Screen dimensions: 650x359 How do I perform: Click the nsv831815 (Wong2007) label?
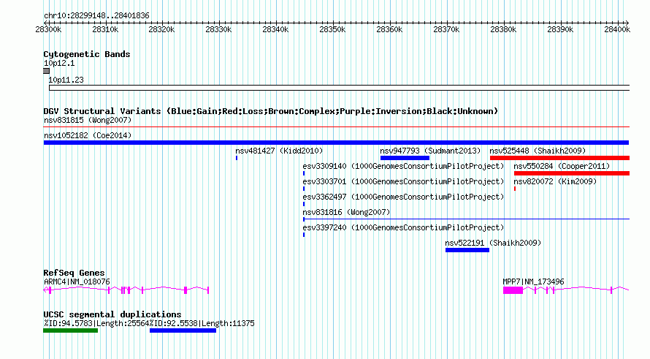pos(88,121)
